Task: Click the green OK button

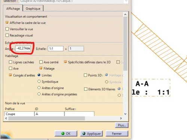Action: (x=66, y=134)
